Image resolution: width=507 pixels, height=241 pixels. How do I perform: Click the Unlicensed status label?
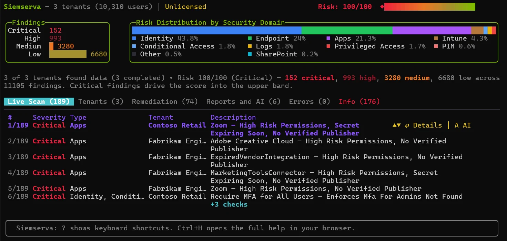point(185,7)
